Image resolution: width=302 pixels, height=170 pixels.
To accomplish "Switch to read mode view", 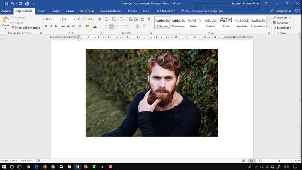I will pyautogui.click(x=243, y=161).
